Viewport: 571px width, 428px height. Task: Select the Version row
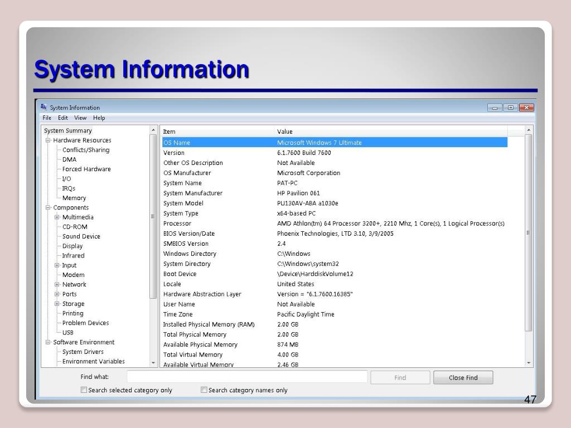(x=335, y=153)
